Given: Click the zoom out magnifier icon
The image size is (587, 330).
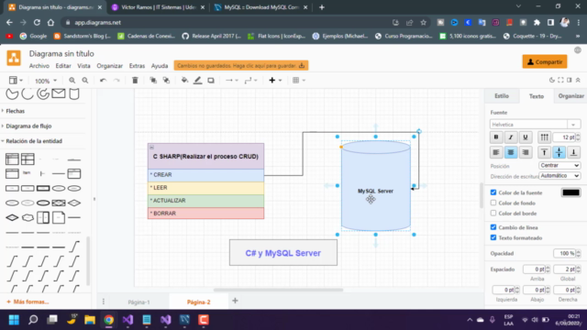Looking at the screenshot, I should (85, 81).
